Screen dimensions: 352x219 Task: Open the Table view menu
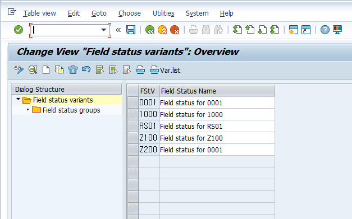[x=39, y=13]
